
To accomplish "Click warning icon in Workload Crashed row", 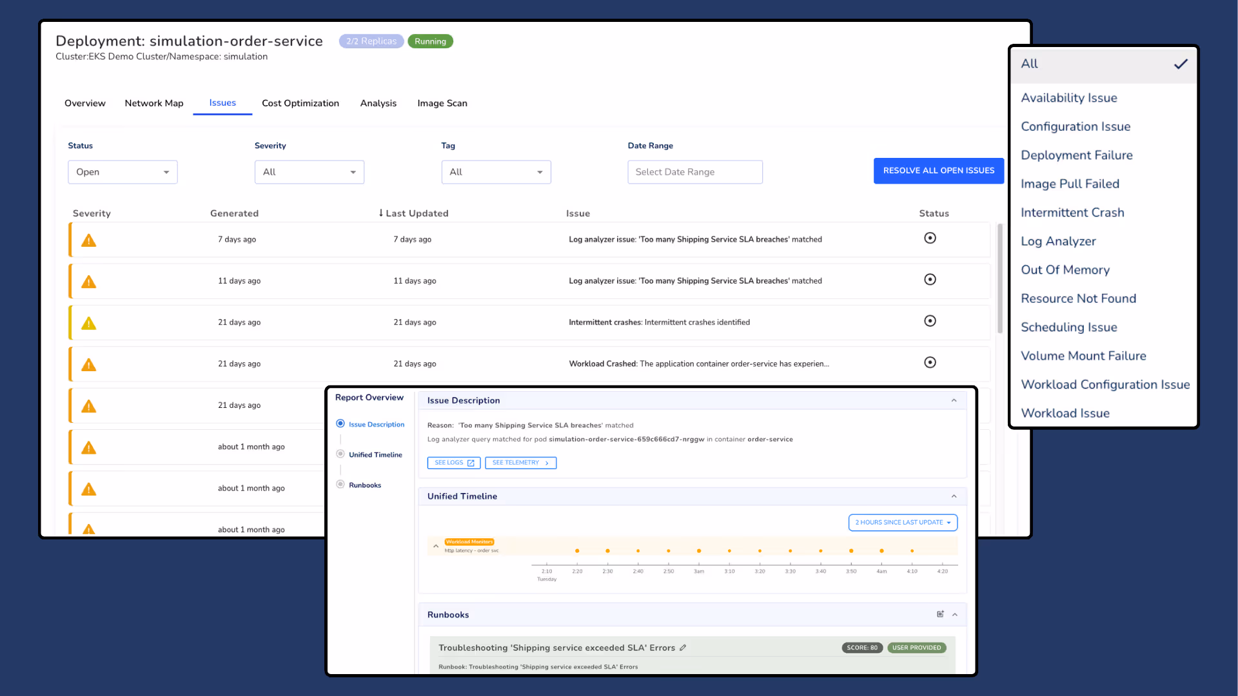I will (x=88, y=365).
